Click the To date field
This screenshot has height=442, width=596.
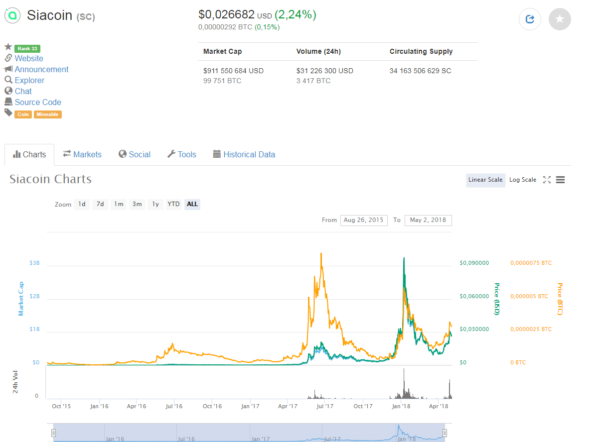428,220
